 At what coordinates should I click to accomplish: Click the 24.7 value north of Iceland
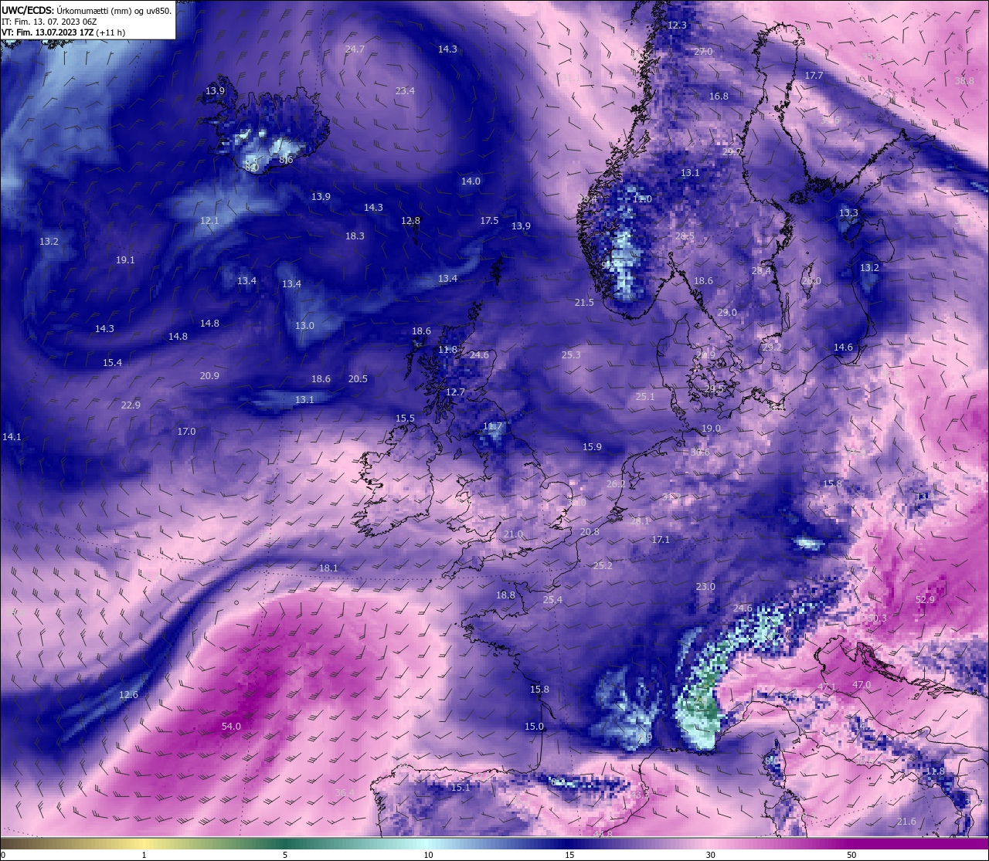point(355,49)
